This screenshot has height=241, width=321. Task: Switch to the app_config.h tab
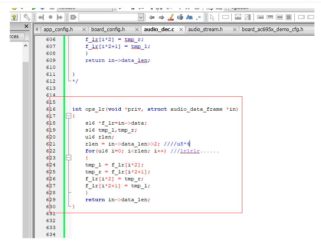[58, 30]
